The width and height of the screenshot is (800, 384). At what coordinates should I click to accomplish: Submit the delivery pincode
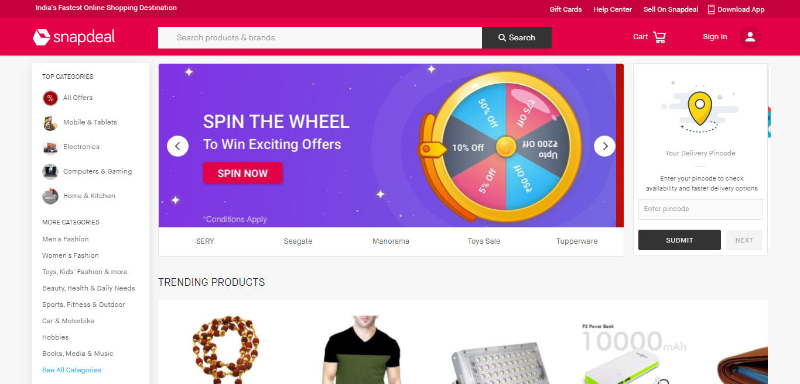[x=679, y=240]
